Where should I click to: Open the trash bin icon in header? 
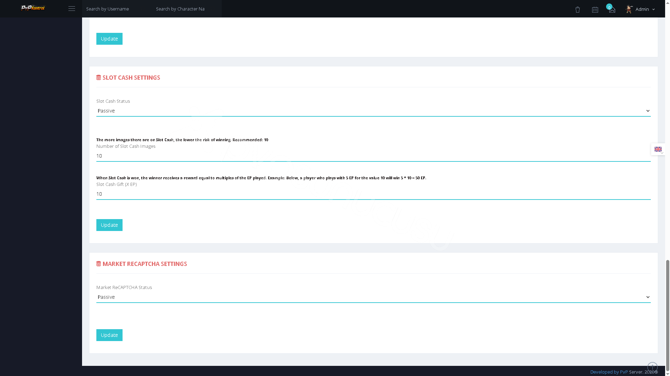click(577, 9)
